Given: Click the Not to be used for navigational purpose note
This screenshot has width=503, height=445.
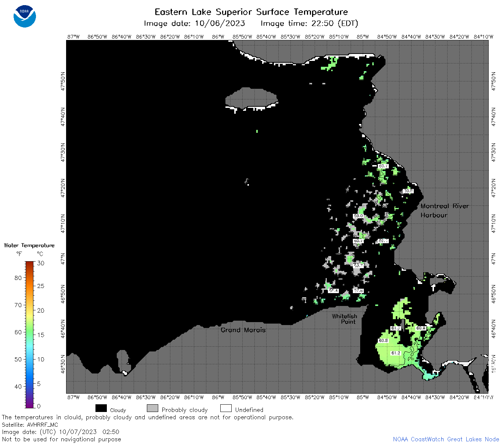Looking at the screenshot, I should pyautogui.click(x=61, y=439).
